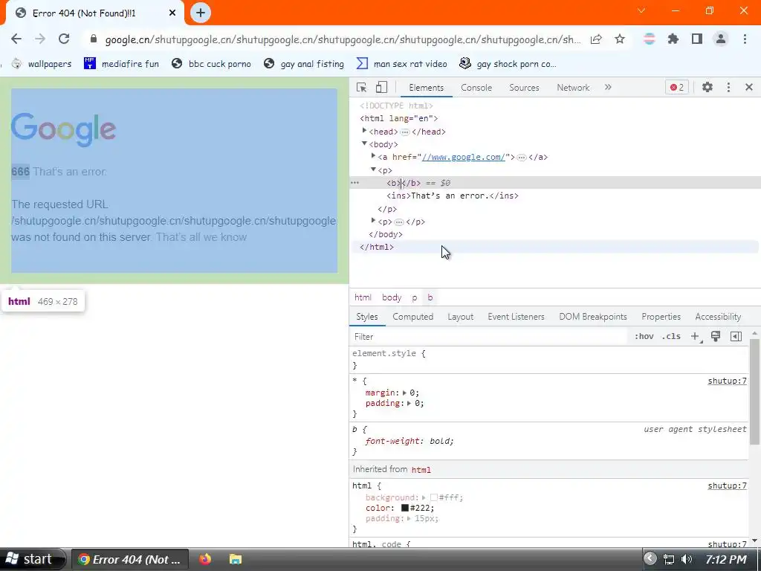Viewport: 761px width, 571px height.
Task: Expand the head element node
Action: [364, 131]
